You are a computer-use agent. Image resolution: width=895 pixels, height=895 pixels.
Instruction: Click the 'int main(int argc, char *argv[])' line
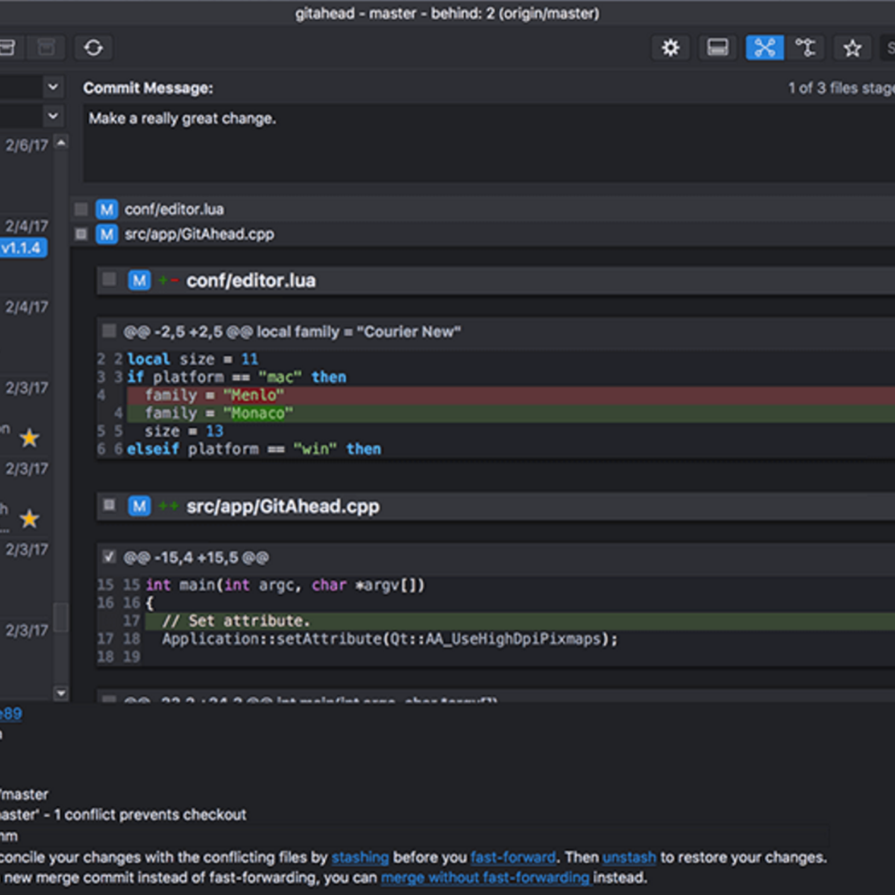[x=285, y=585]
